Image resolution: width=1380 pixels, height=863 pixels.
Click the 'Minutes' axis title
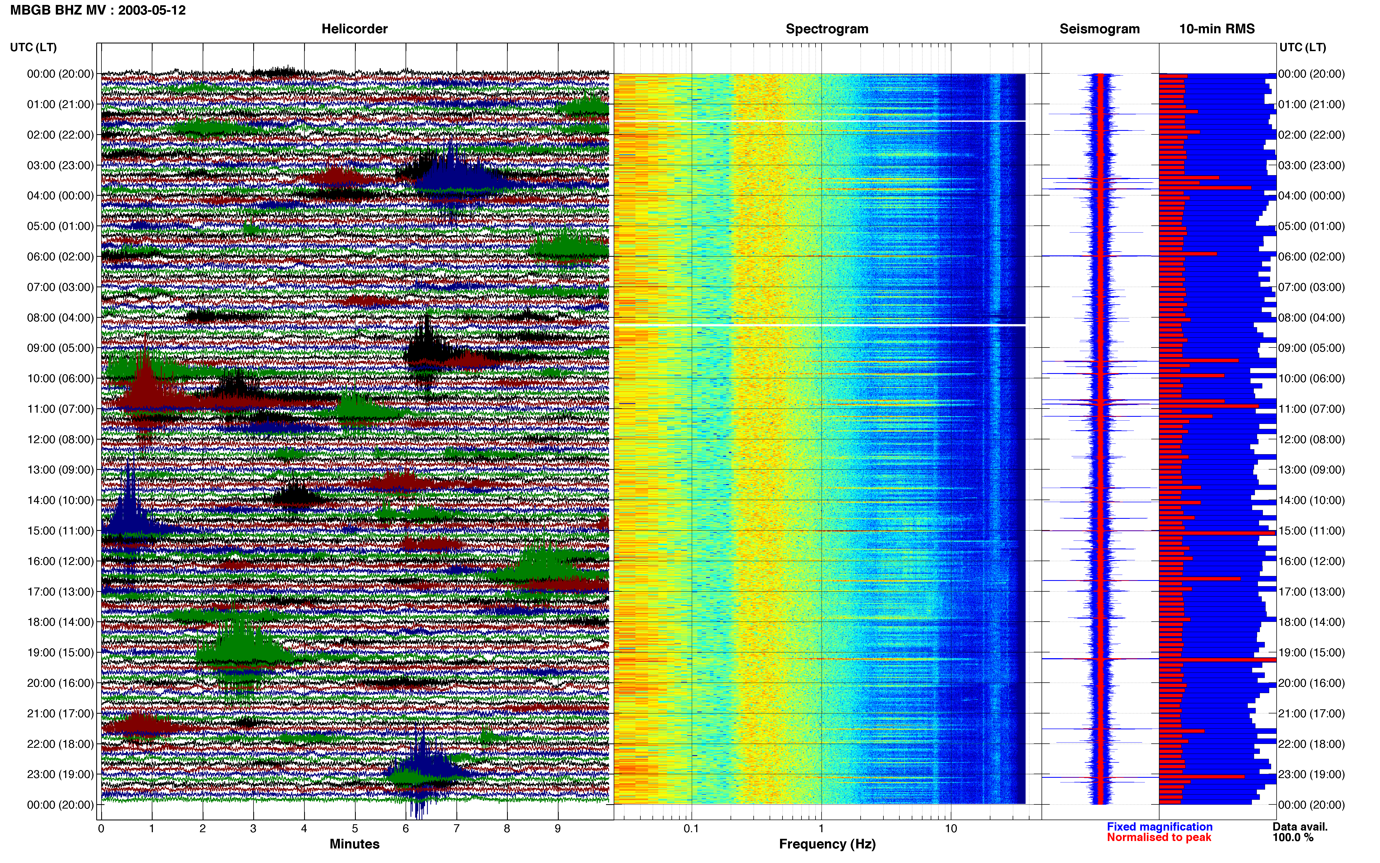point(354,843)
